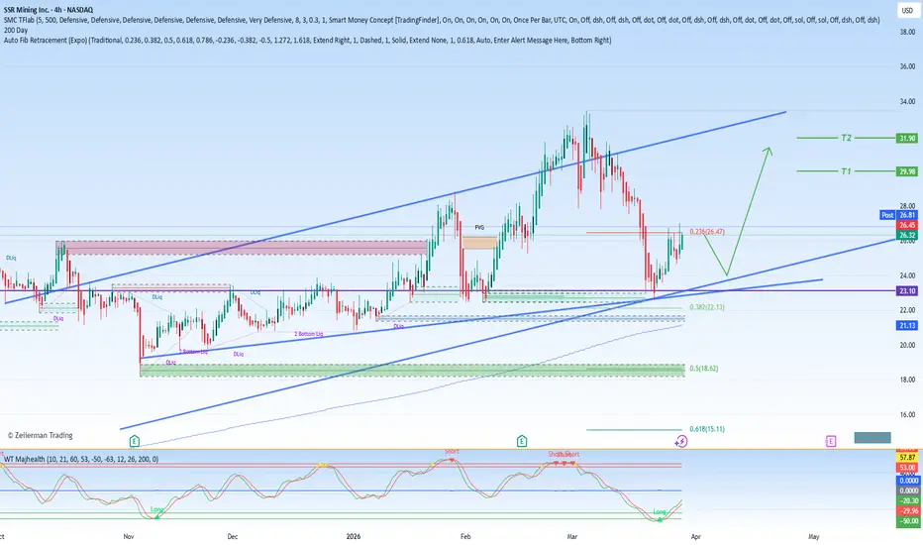
Task: Click the orange FVG zone box
Action: coord(479,242)
